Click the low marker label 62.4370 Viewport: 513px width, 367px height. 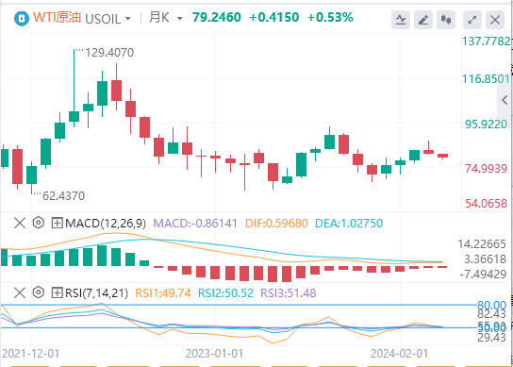pos(64,196)
